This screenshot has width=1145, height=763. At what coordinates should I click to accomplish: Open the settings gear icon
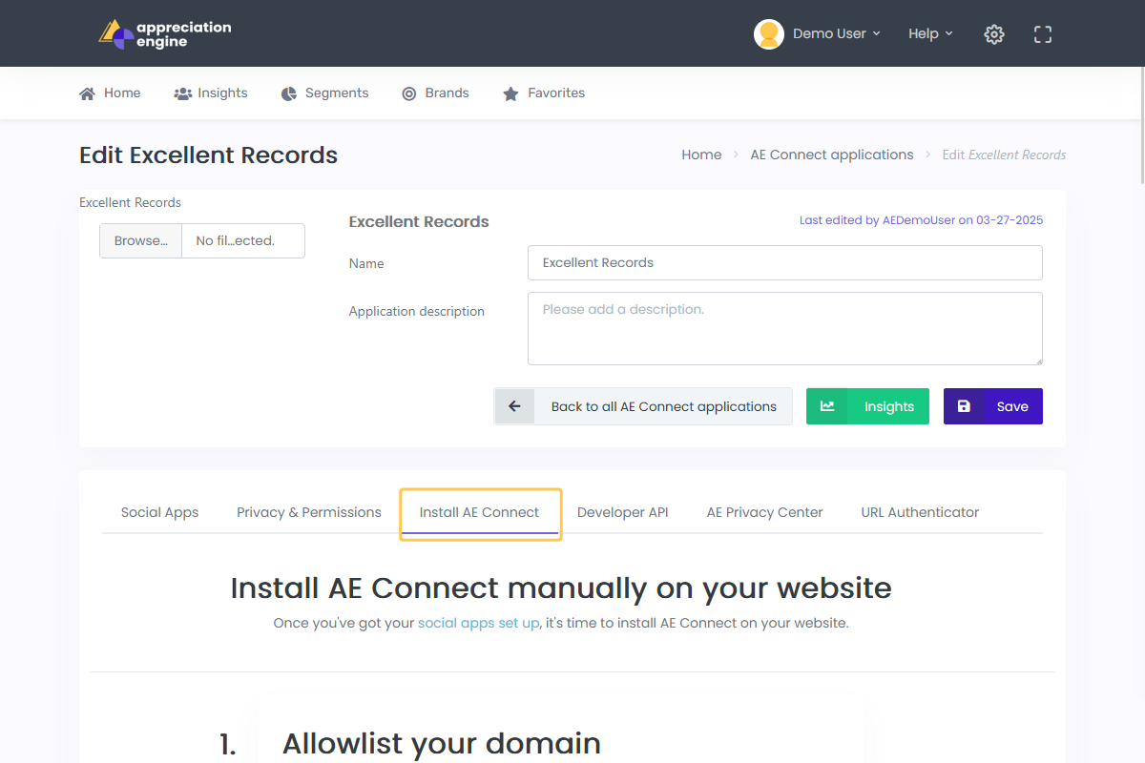coord(994,34)
